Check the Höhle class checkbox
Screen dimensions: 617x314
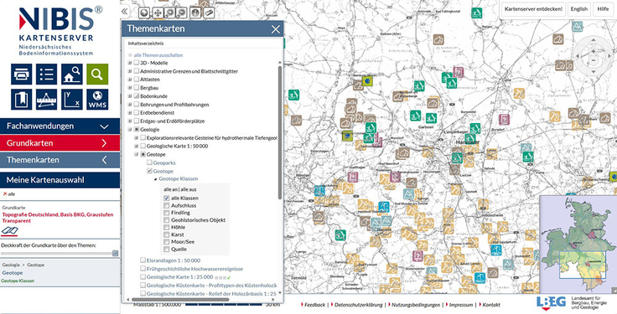pos(167,227)
